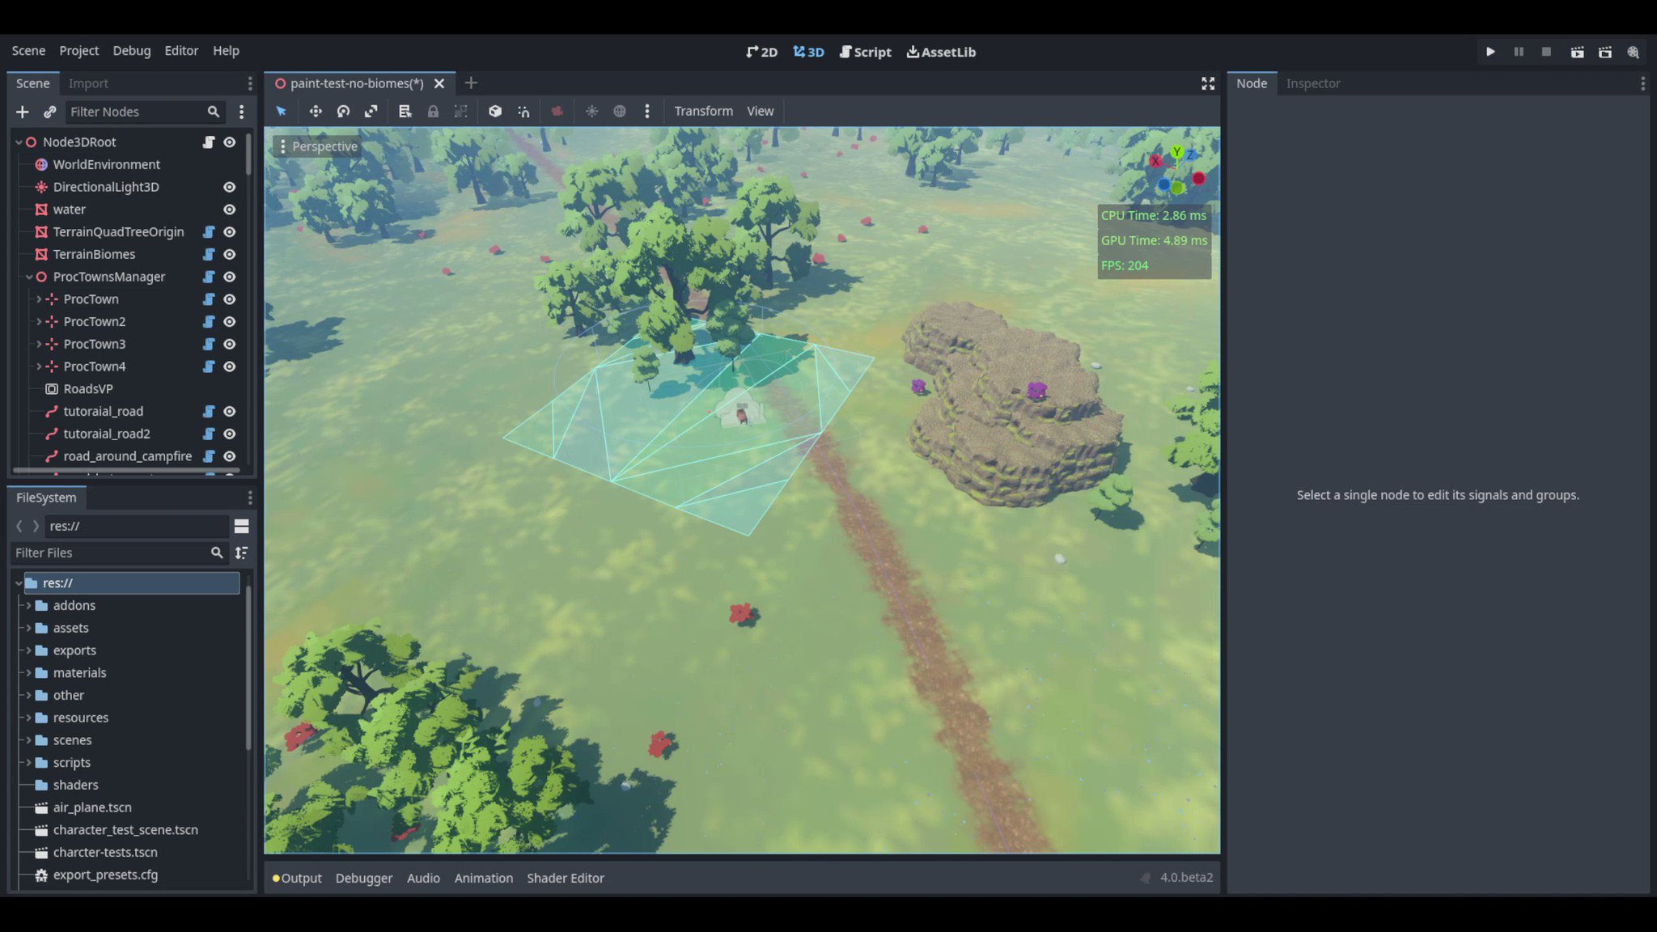Expand the scenes folder in FileSystem
The image size is (1657, 932).
pyautogui.click(x=29, y=739)
